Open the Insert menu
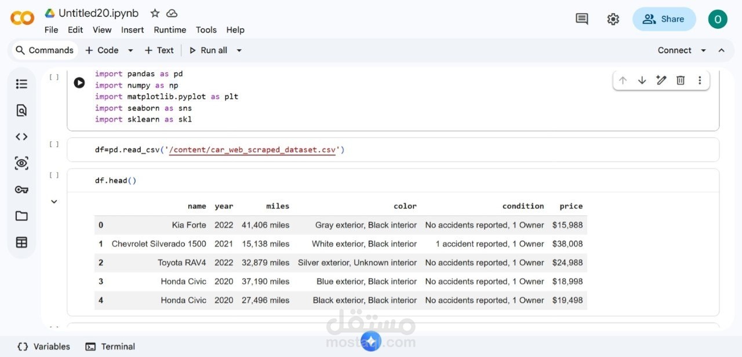The width and height of the screenshot is (742, 357). tap(133, 30)
